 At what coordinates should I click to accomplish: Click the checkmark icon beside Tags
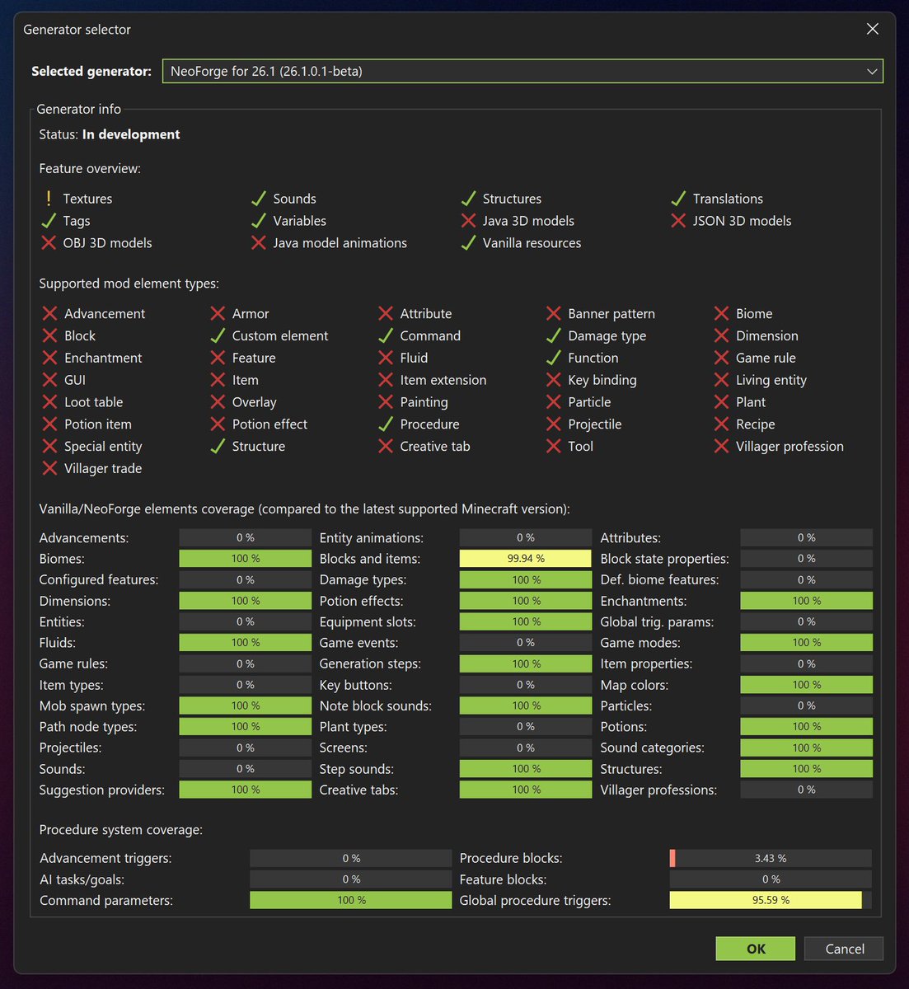click(49, 221)
